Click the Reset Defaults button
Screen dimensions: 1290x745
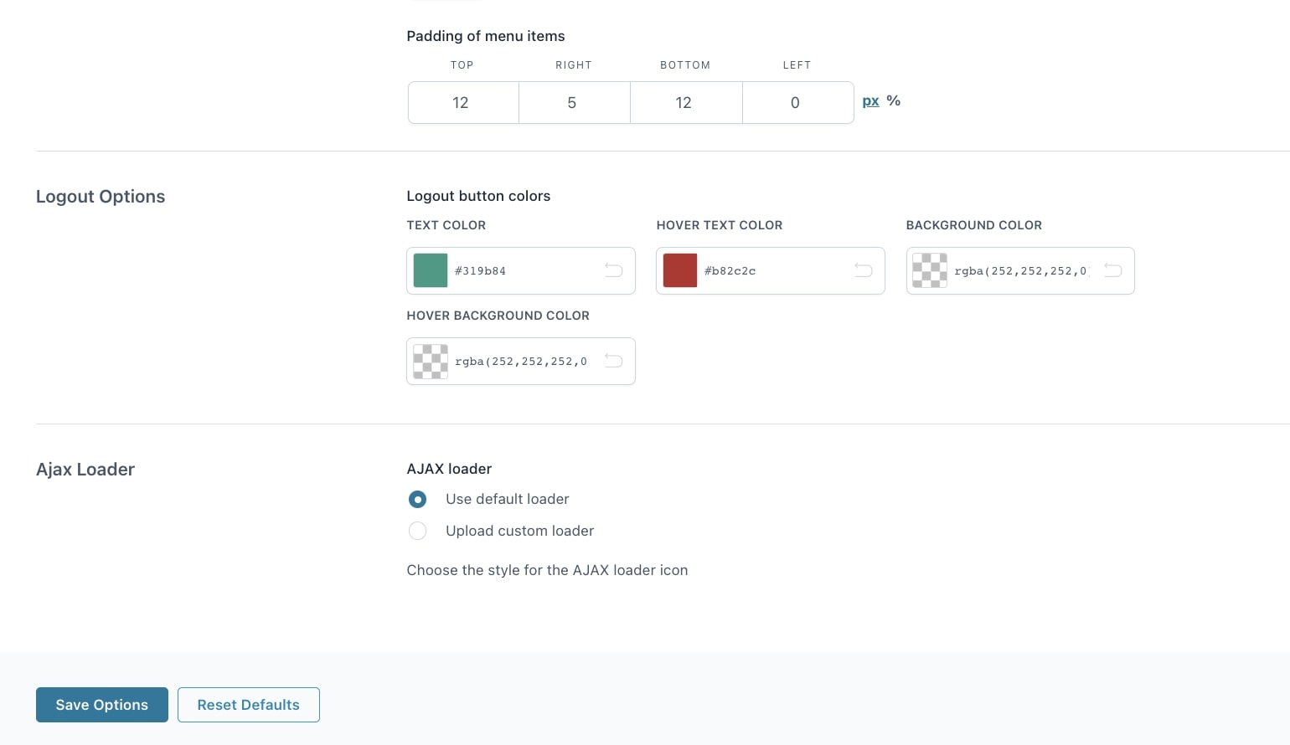point(248,705)
